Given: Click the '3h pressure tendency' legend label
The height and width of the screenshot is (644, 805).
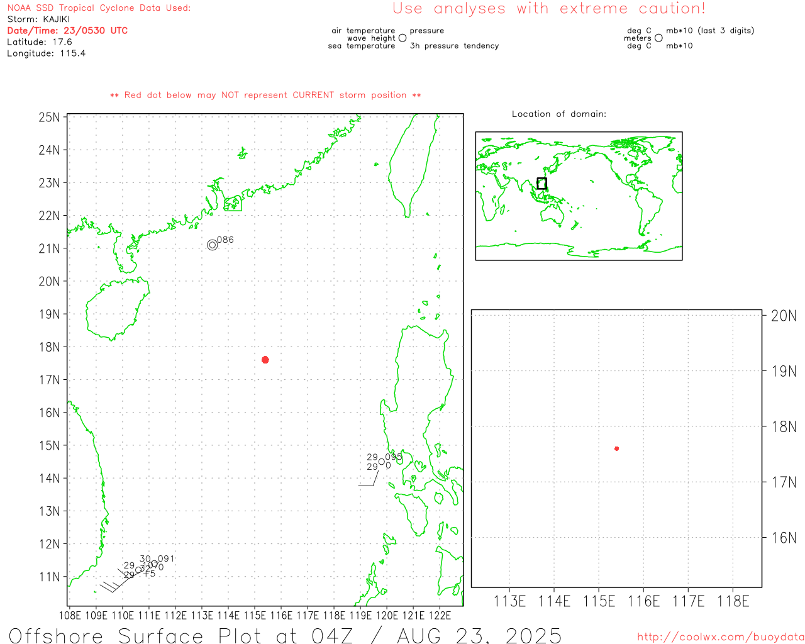Looking at the screenshot, I should click(454, 46).
